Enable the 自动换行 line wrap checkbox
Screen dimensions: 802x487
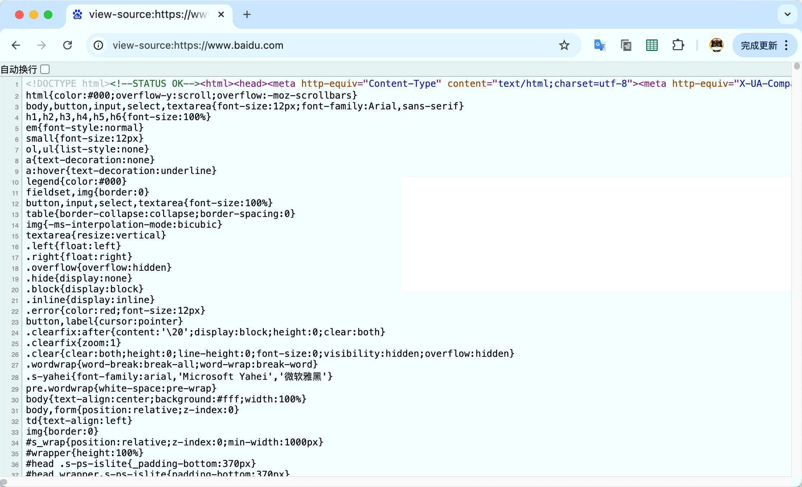[45, 69]
